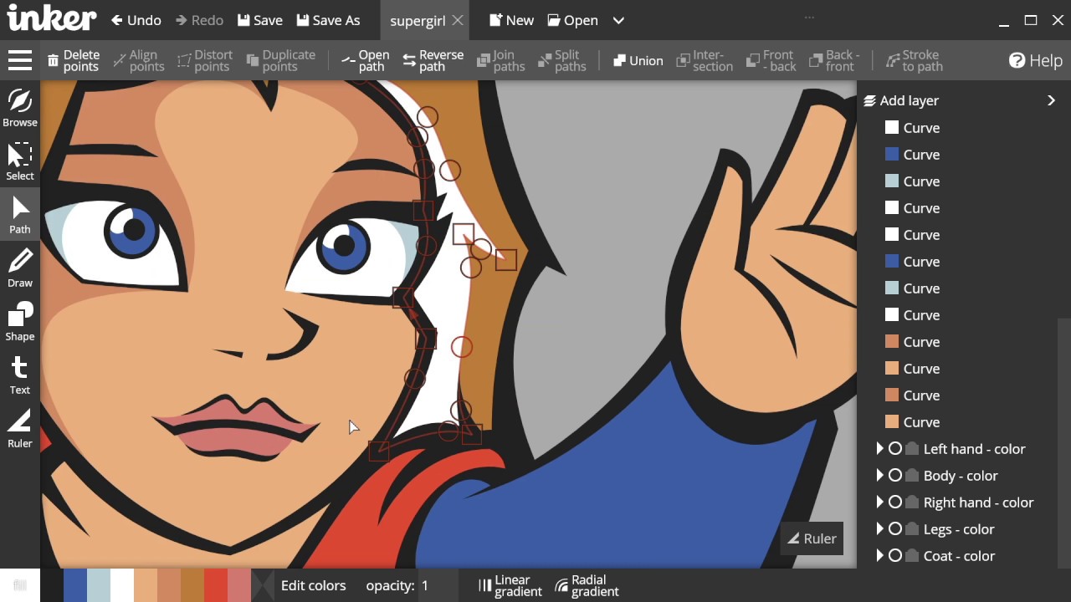Click Save in top bar

259,20
